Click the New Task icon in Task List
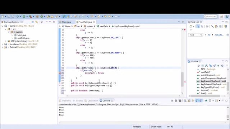Image resolution: width=230 pixels, height=129 pixels. point(191,26)
